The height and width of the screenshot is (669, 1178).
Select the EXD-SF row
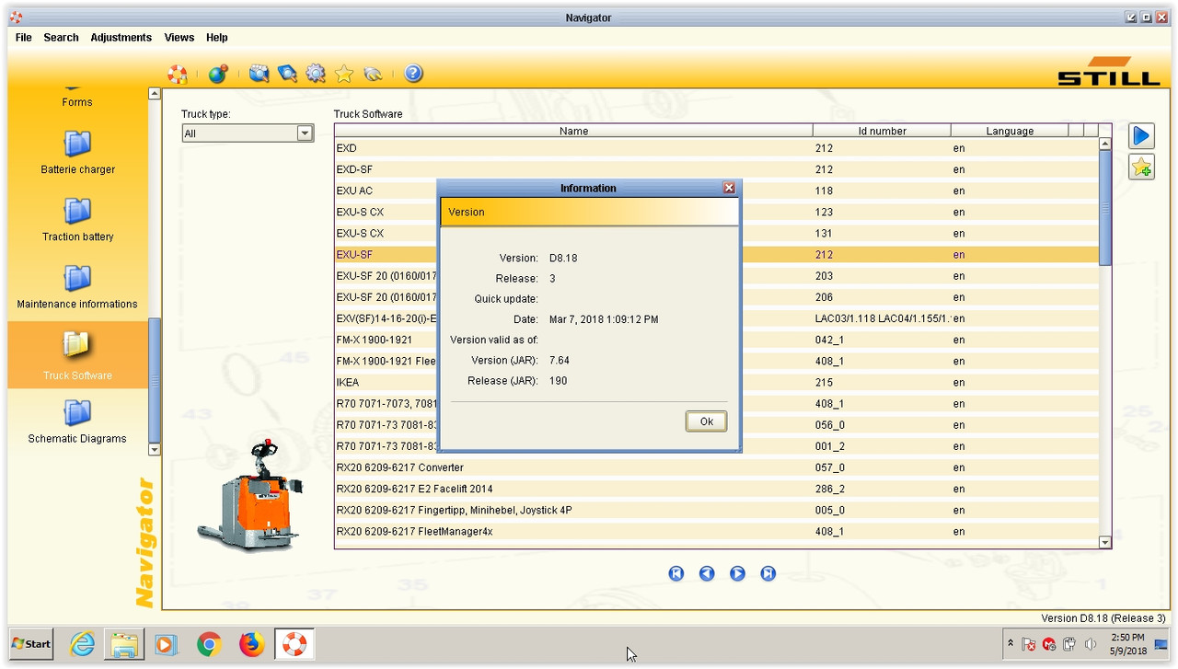click(x=717, y=169)
